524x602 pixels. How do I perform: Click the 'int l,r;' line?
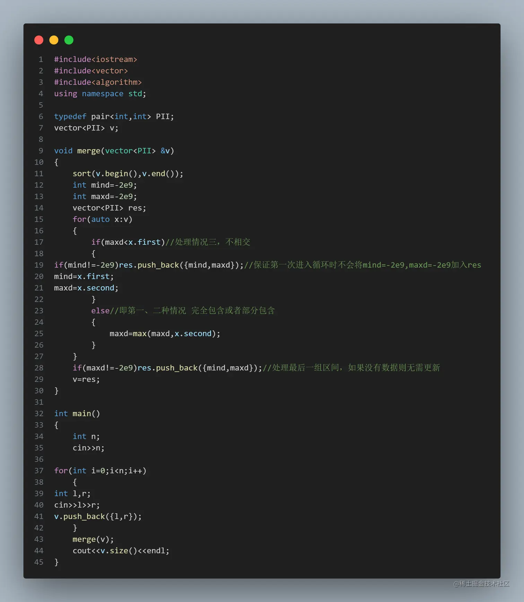tap(72, 494)
